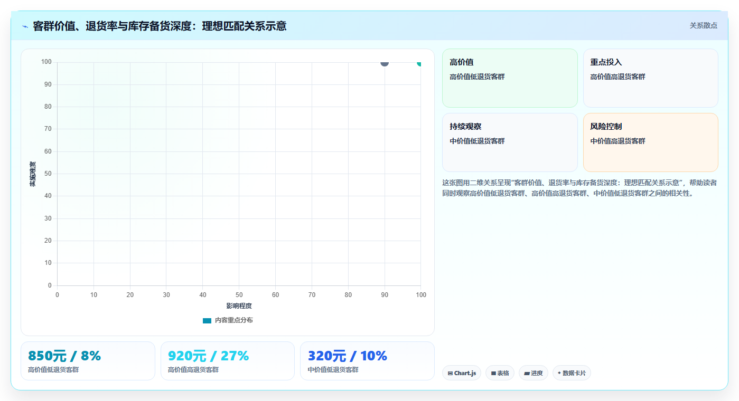Click the 内容重点分布 legend label

pyautogui.click(x=233, y=320)
